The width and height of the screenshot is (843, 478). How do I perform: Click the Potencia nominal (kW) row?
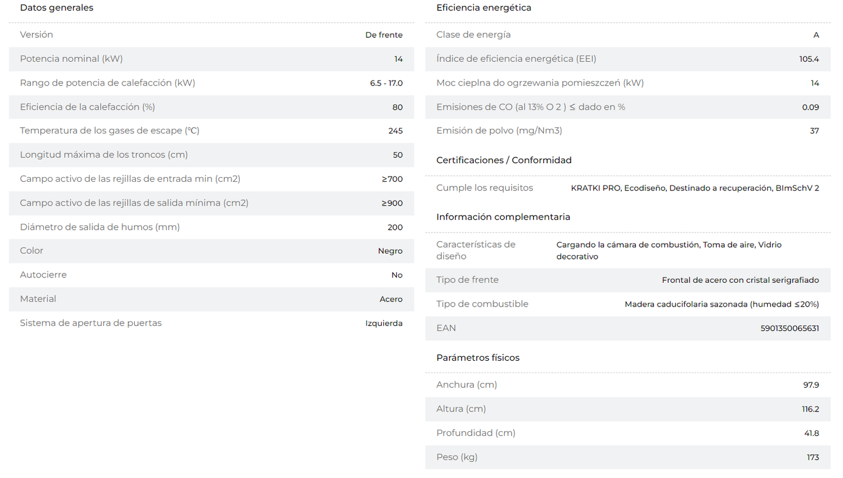[212, 59]
